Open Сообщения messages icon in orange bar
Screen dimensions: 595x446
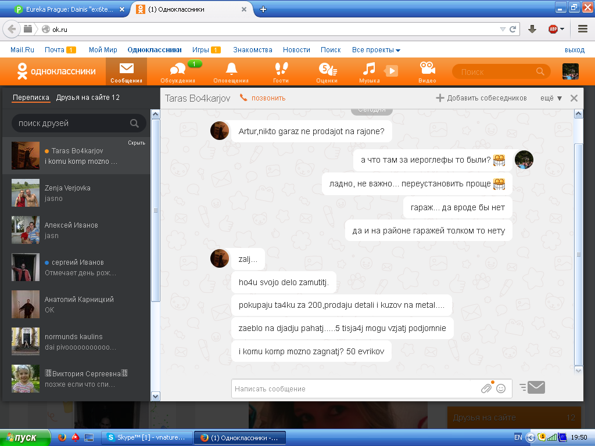126,71
